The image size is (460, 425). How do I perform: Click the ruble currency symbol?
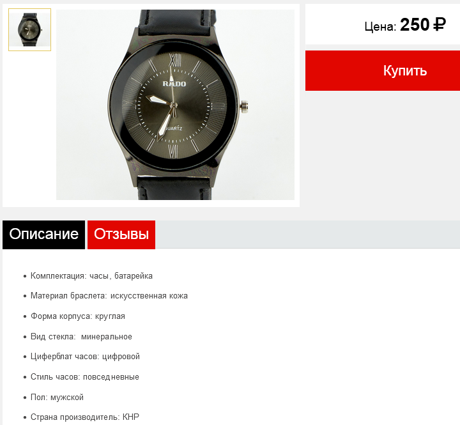[x=439, y=25]
